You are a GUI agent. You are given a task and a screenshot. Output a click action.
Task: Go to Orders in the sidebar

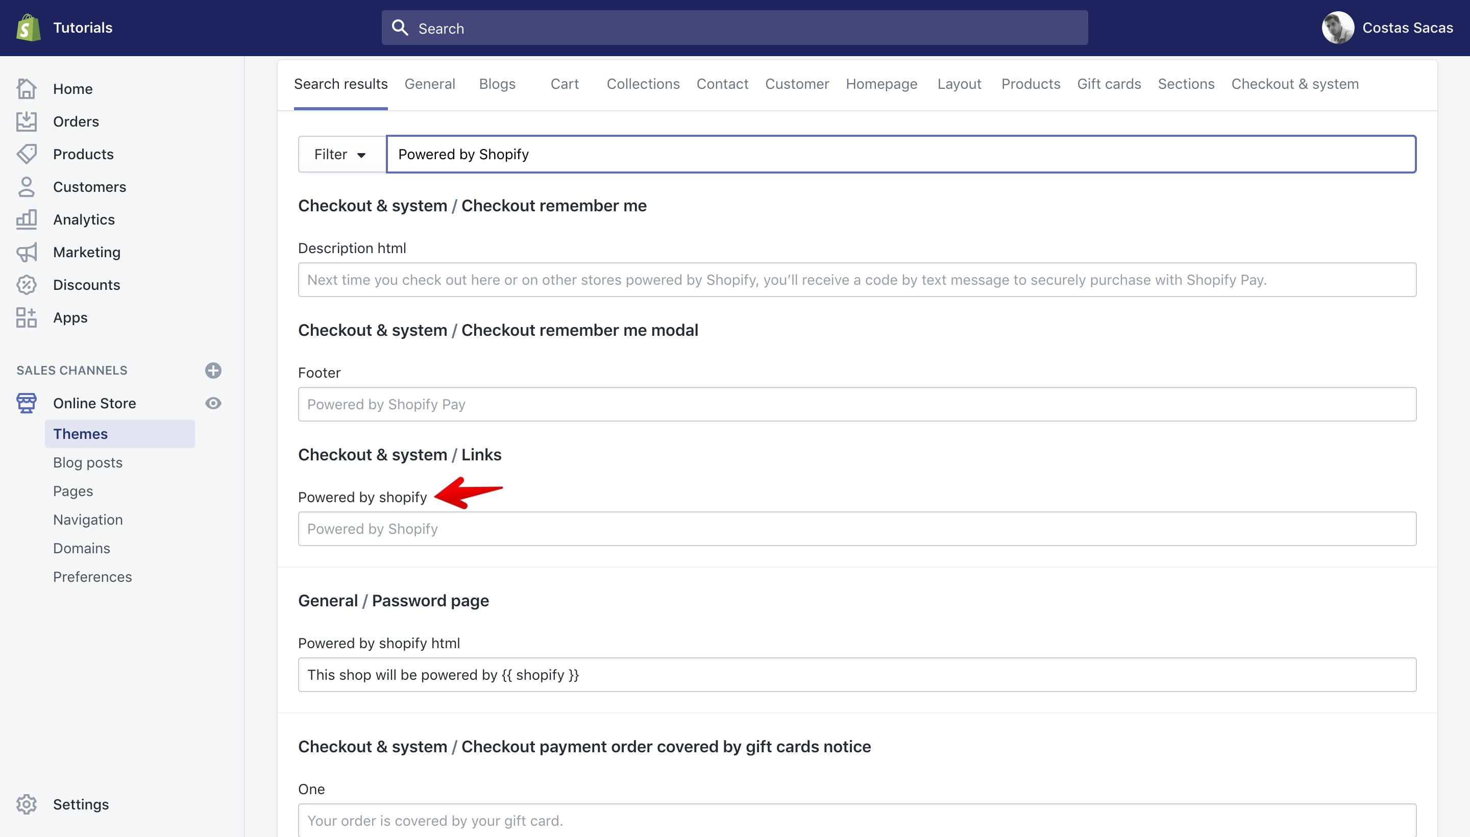click(x=76, y=121)
